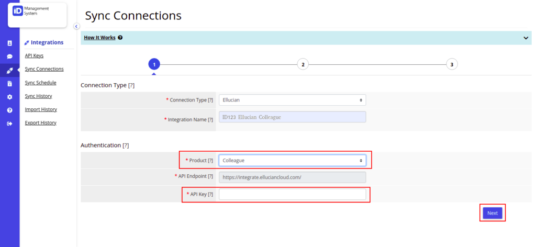
Task: Go to API Keys menu item
Action: tap(34, 55)
